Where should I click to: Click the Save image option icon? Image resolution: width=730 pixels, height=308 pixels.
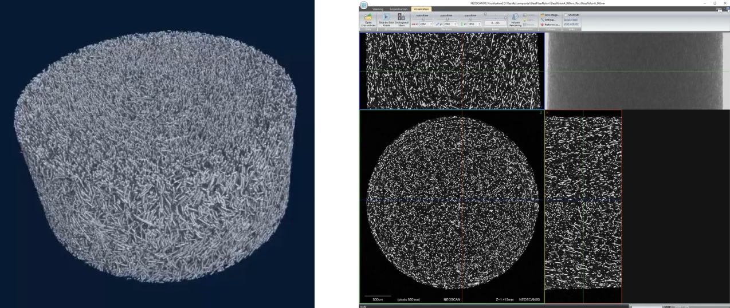(x=542, y=15)
